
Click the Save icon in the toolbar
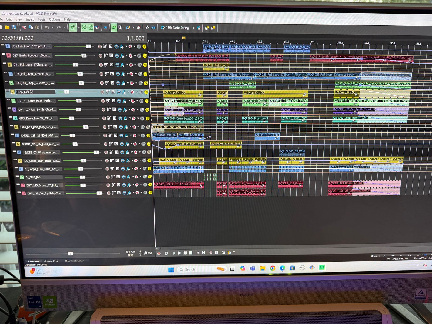click(x=13, y=27)
